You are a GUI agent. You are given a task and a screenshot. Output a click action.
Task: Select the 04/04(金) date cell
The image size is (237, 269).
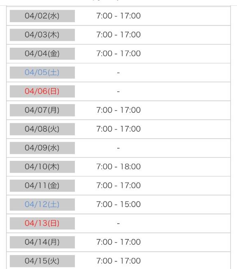[x=42, y=54]
